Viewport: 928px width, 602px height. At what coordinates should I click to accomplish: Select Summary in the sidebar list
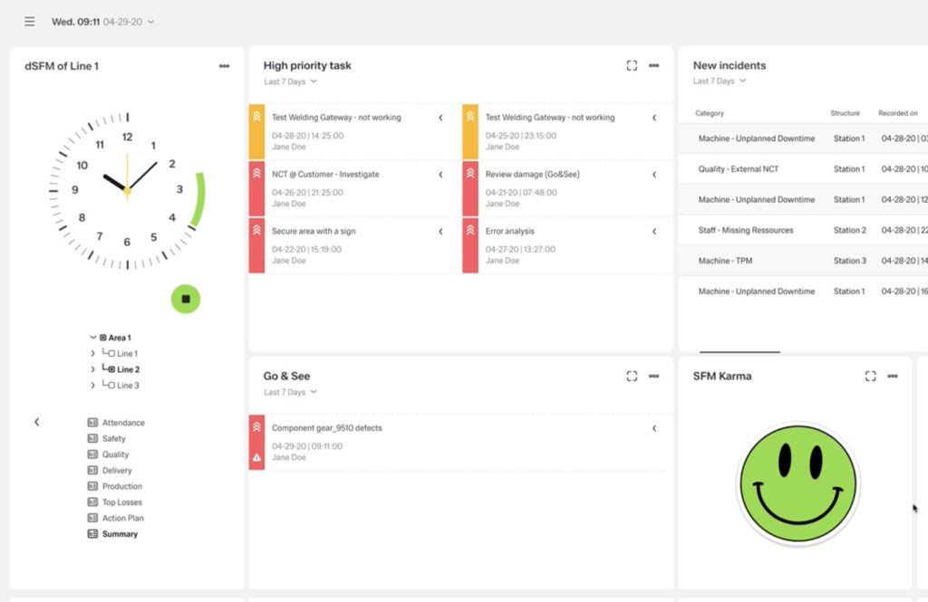click(x=120, y=534)
